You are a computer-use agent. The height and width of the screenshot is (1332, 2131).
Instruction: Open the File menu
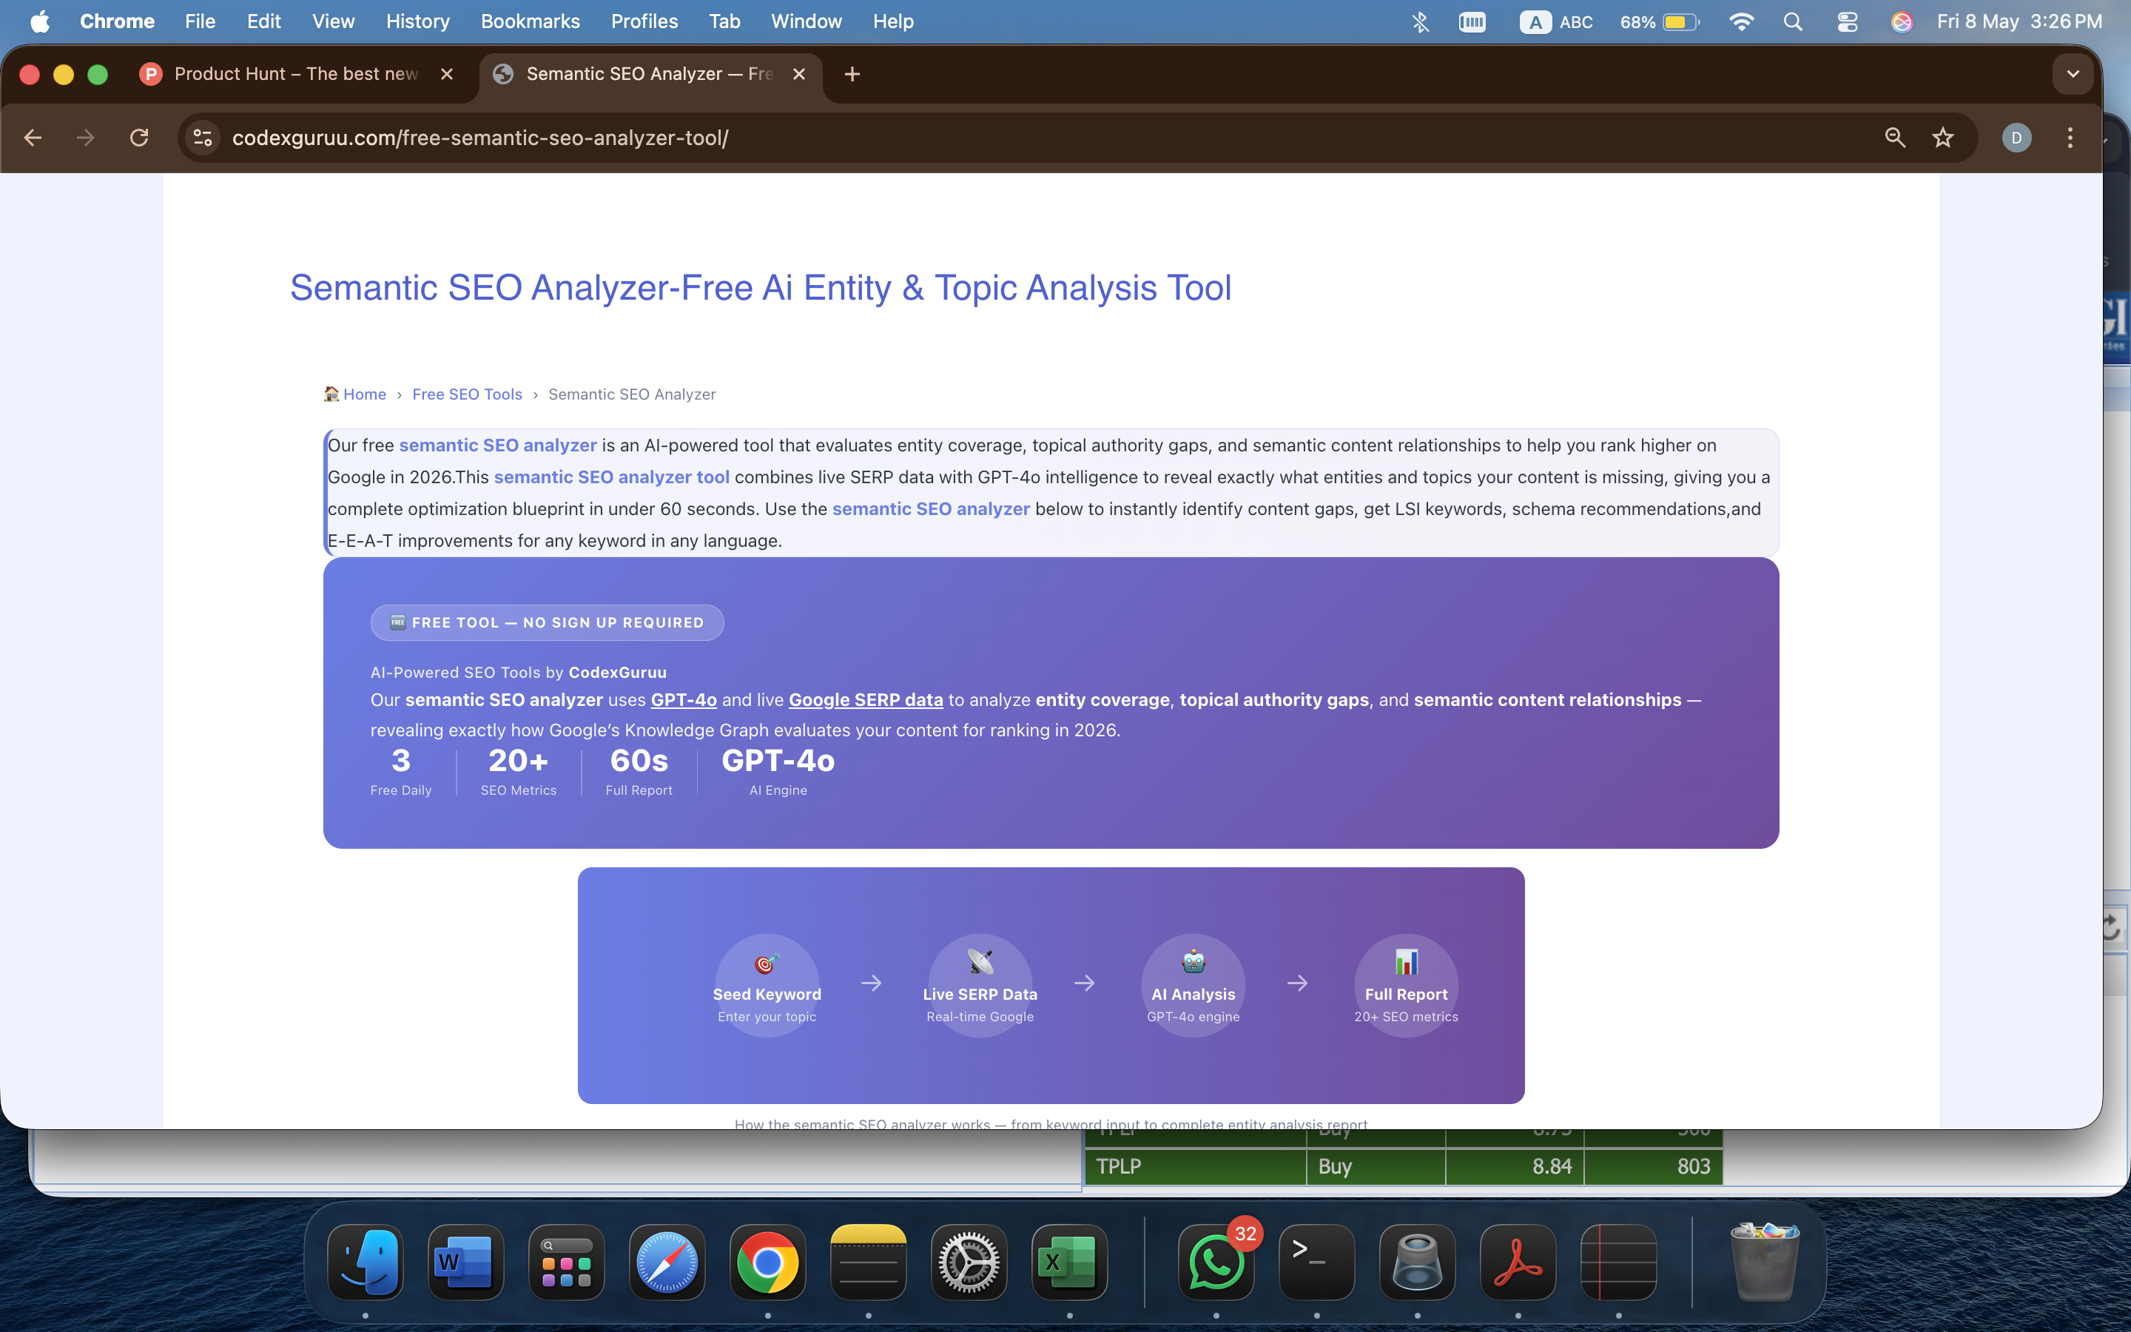[x=200, y=21]
